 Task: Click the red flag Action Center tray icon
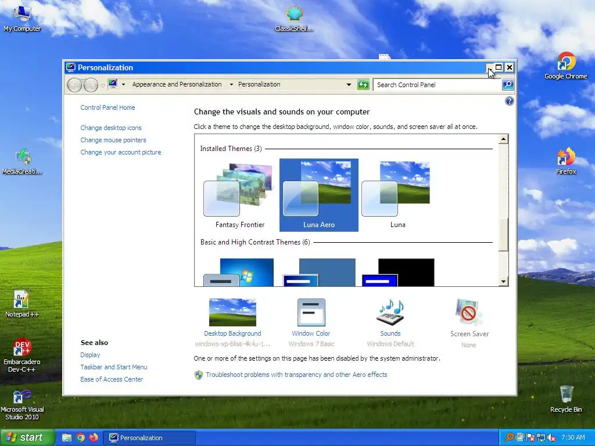tap(531, 438)
